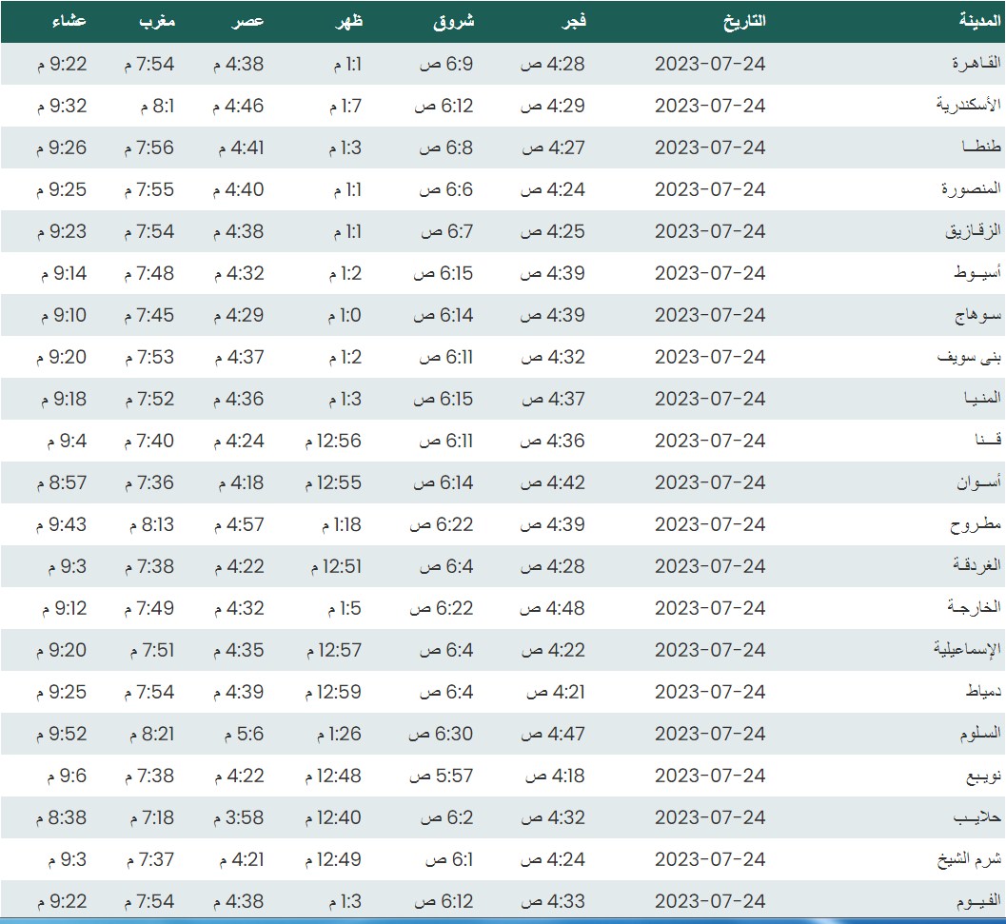Select the شرم الشيخ city name
1006x924 pixels.
pyautogui.click(x=969, y=859)
